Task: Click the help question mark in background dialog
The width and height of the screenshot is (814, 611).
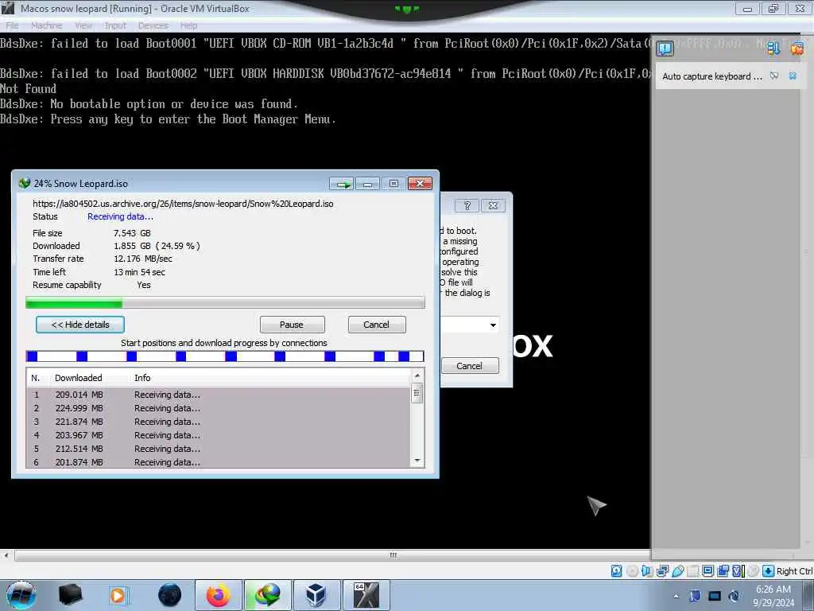Action: pyautogui.click(x=467, y=205)
